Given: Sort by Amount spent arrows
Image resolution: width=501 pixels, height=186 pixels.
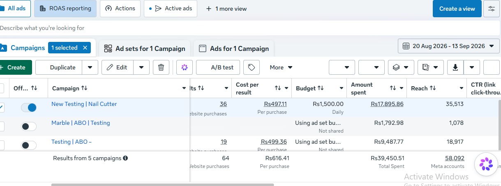Looking at the screenshot, I should tap(393, 88).
